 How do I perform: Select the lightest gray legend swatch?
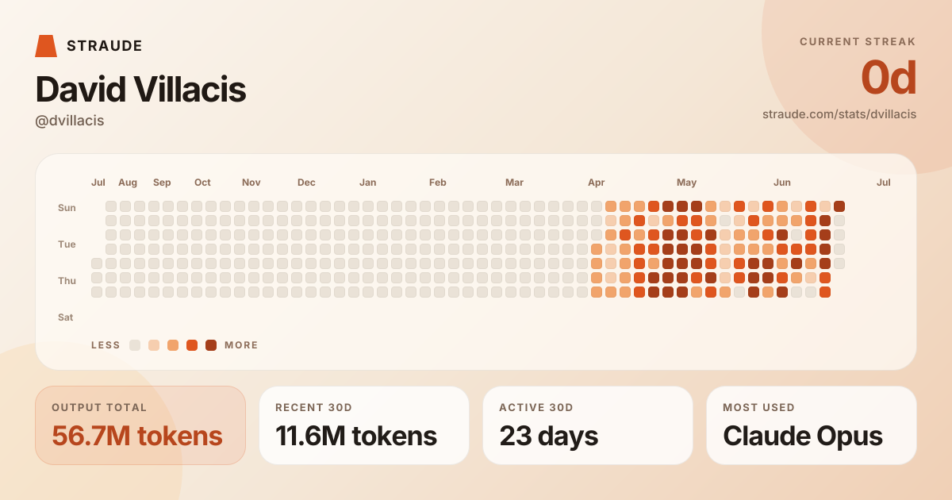click(135, 345)
